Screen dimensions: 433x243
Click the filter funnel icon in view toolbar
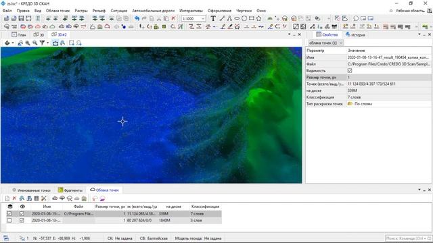[42, 43]
